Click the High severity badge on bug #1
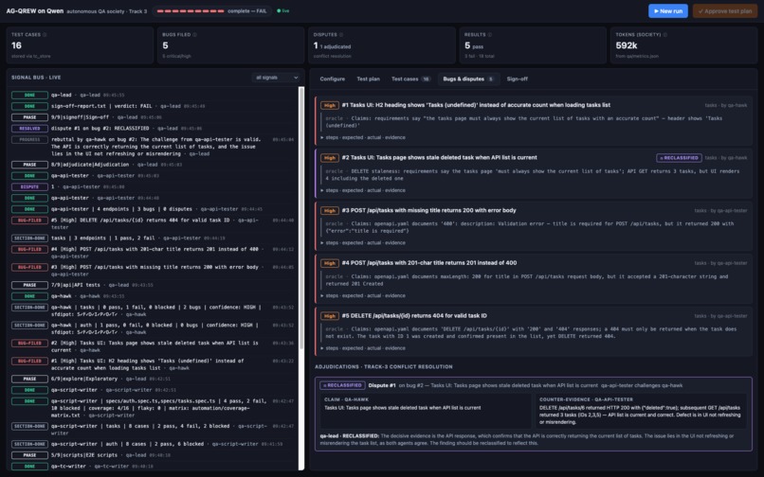 (x=330, y=105)
